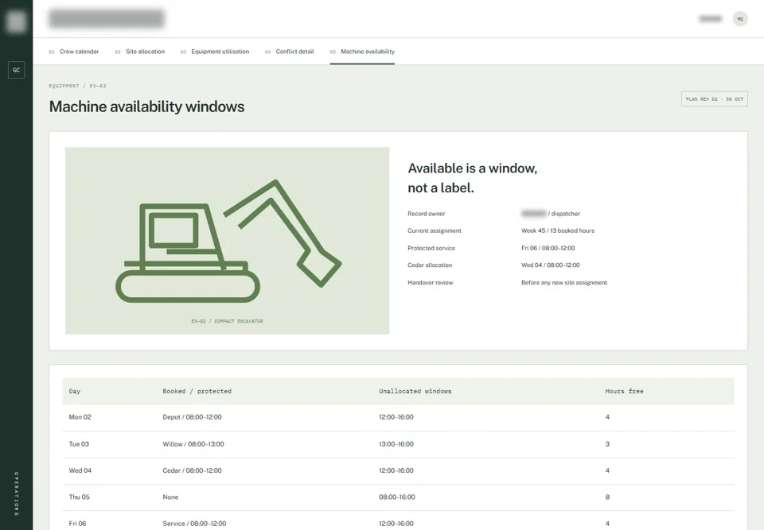Click Week 45 / 13 booked hours
This screenshot has height=530, width=764.
tap(558, 230)
